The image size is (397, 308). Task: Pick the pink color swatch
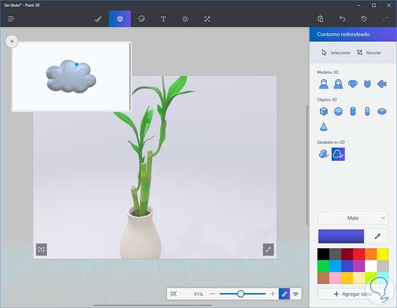pyautogui.click(x=335, y=278)
